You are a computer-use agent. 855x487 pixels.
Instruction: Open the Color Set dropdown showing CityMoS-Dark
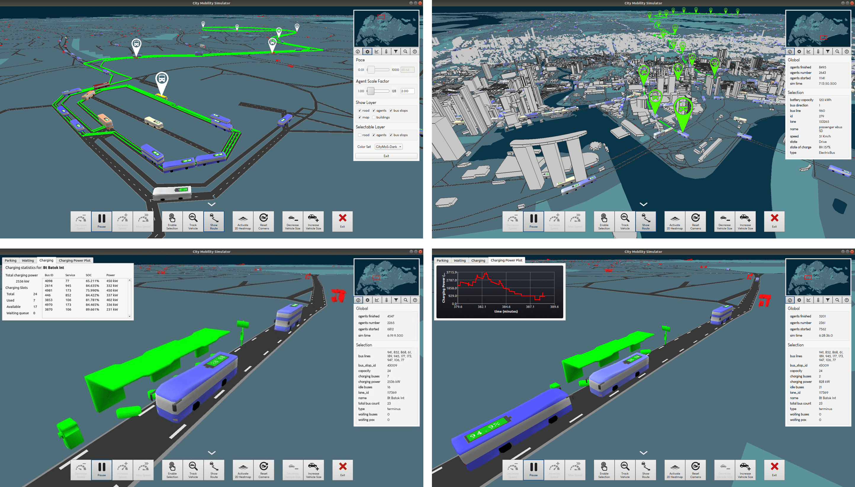point(388,147)
